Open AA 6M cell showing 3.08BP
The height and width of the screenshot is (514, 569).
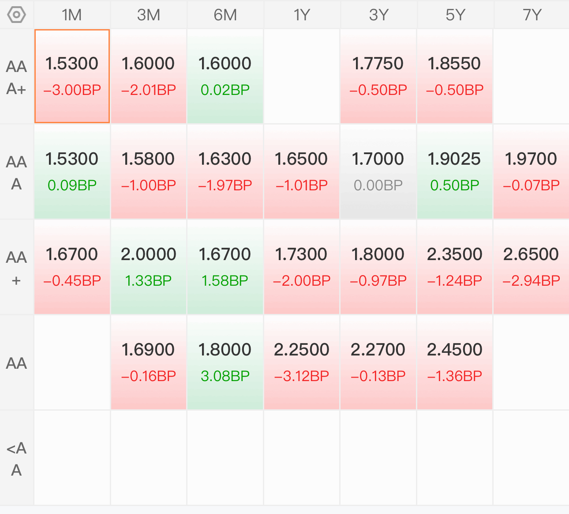225,363
